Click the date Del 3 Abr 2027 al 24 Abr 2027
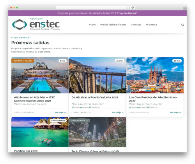 (89, 104)
